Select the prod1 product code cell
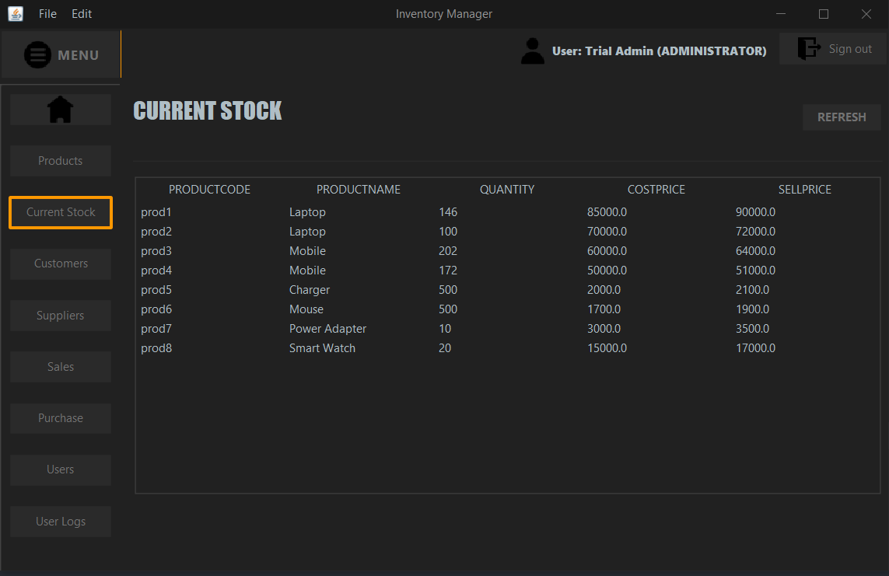889x576 pixels. 210,212
